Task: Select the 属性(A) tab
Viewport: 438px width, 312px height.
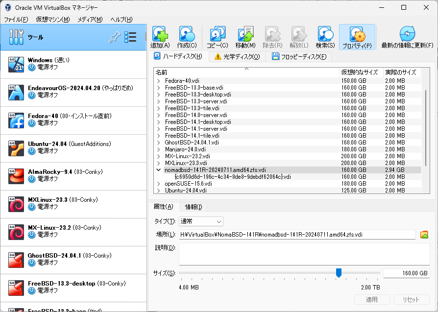Action: [164, 207]
